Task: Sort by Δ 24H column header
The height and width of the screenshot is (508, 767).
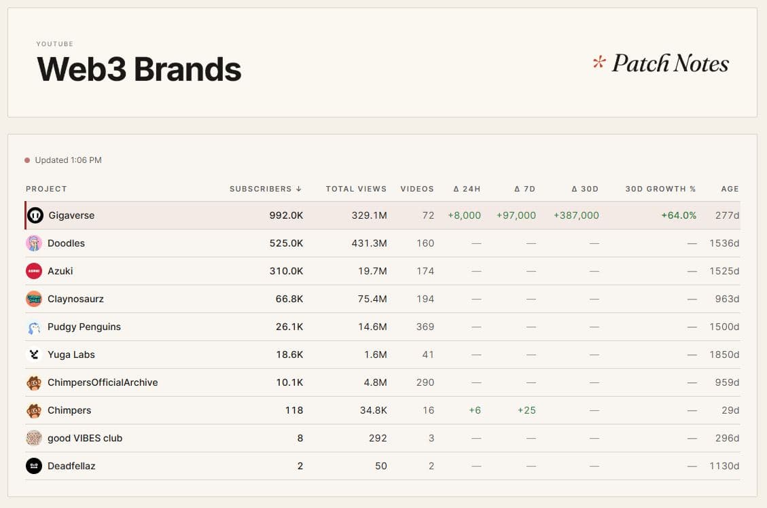Action: pos(467,189)
